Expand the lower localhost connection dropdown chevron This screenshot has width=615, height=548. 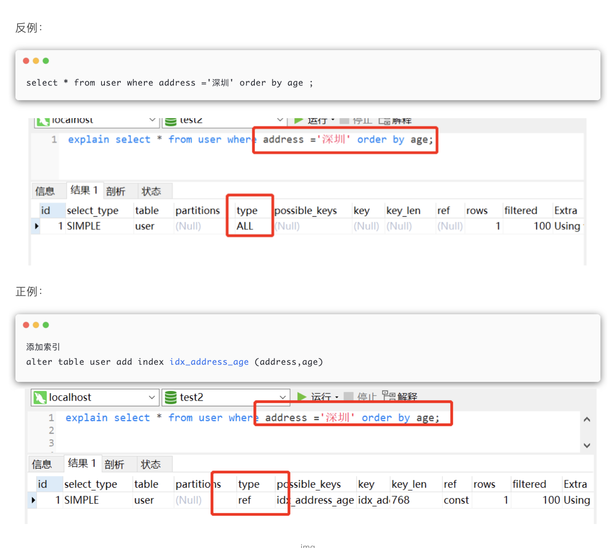click(152, 397)
